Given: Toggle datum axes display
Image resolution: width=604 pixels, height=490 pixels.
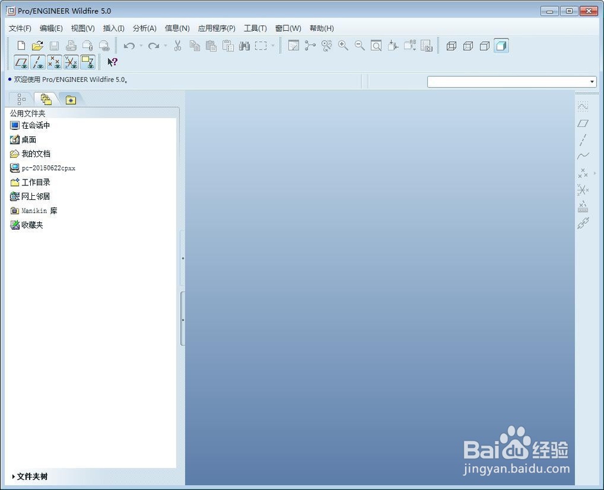Looking at the screenshot, I should click(37, 62).
